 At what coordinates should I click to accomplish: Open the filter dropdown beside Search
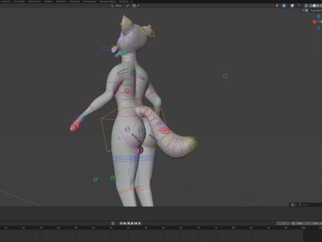tap(293, 204)
